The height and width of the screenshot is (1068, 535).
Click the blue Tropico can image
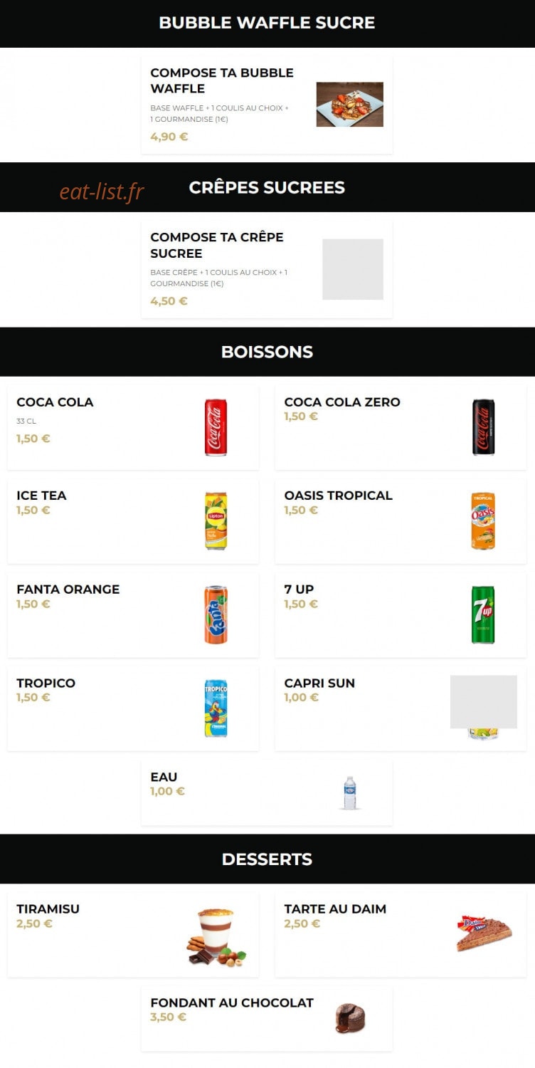click(x=216, y=708)
